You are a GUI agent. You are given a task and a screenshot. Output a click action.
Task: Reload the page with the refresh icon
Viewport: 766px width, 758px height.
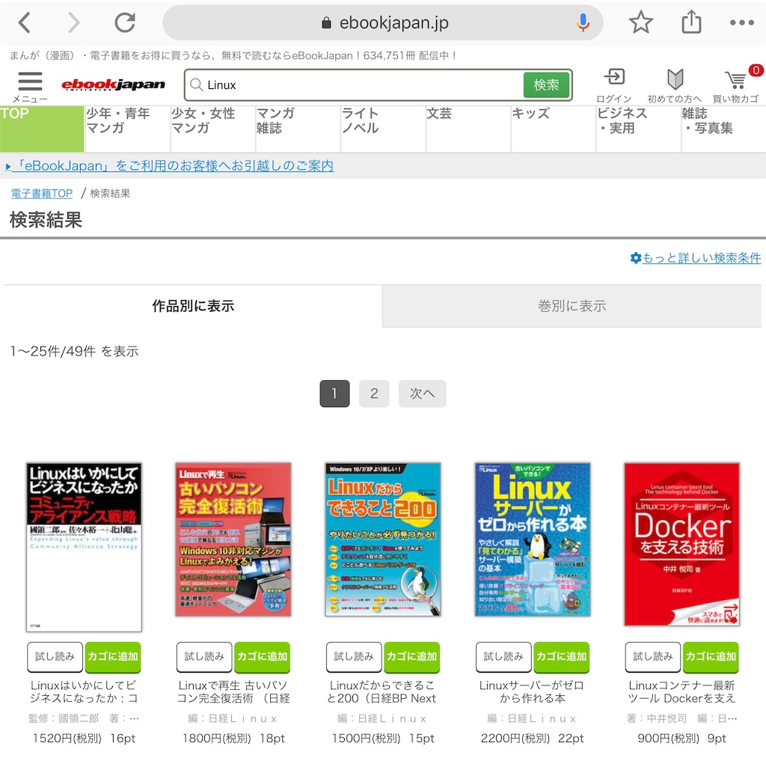point(125,22)
